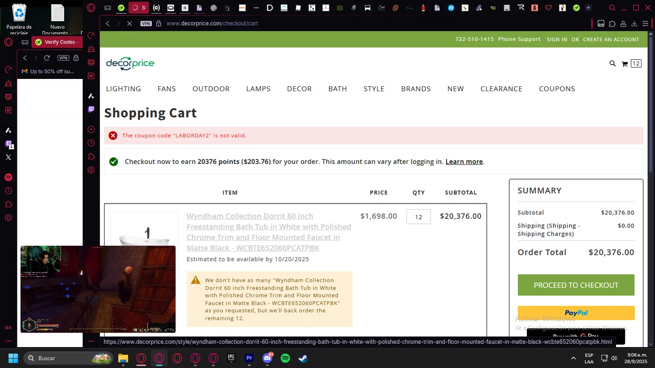Open the downloads icon in top toolbar
Viewport: 655px width, 368px height.
coord(634,24)
